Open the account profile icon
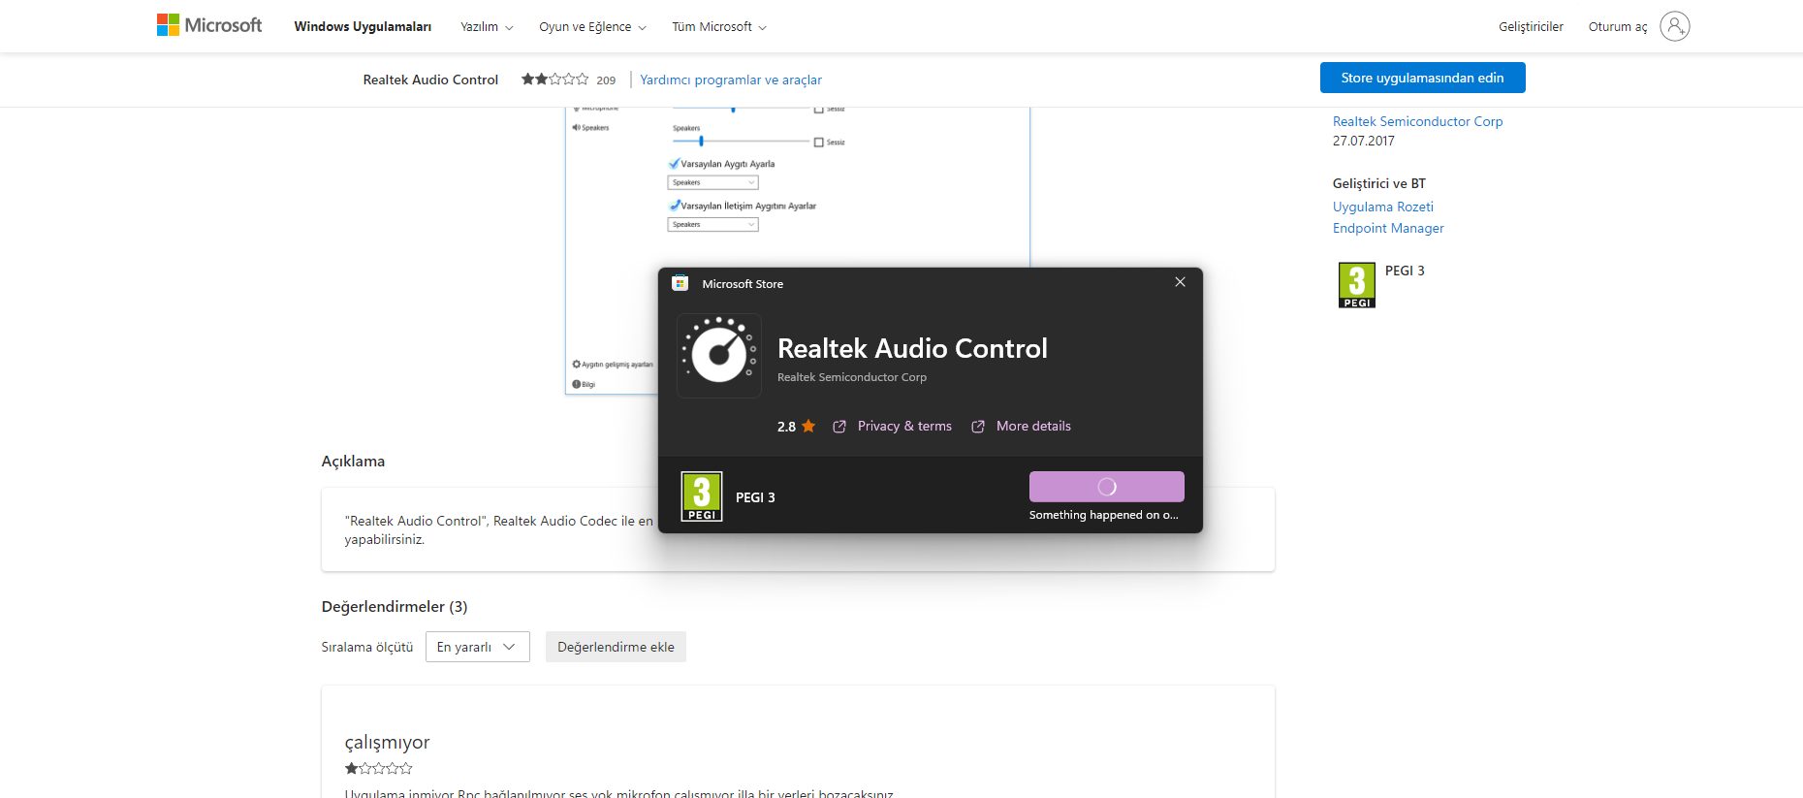 click(x=1674, y=26)
